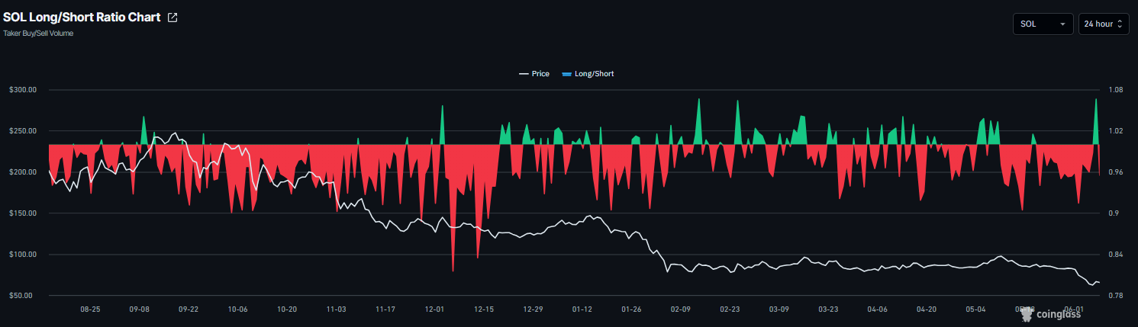Click the dropdown arrow in SOL selector
1138x327 pixels.
(1062, 24)
